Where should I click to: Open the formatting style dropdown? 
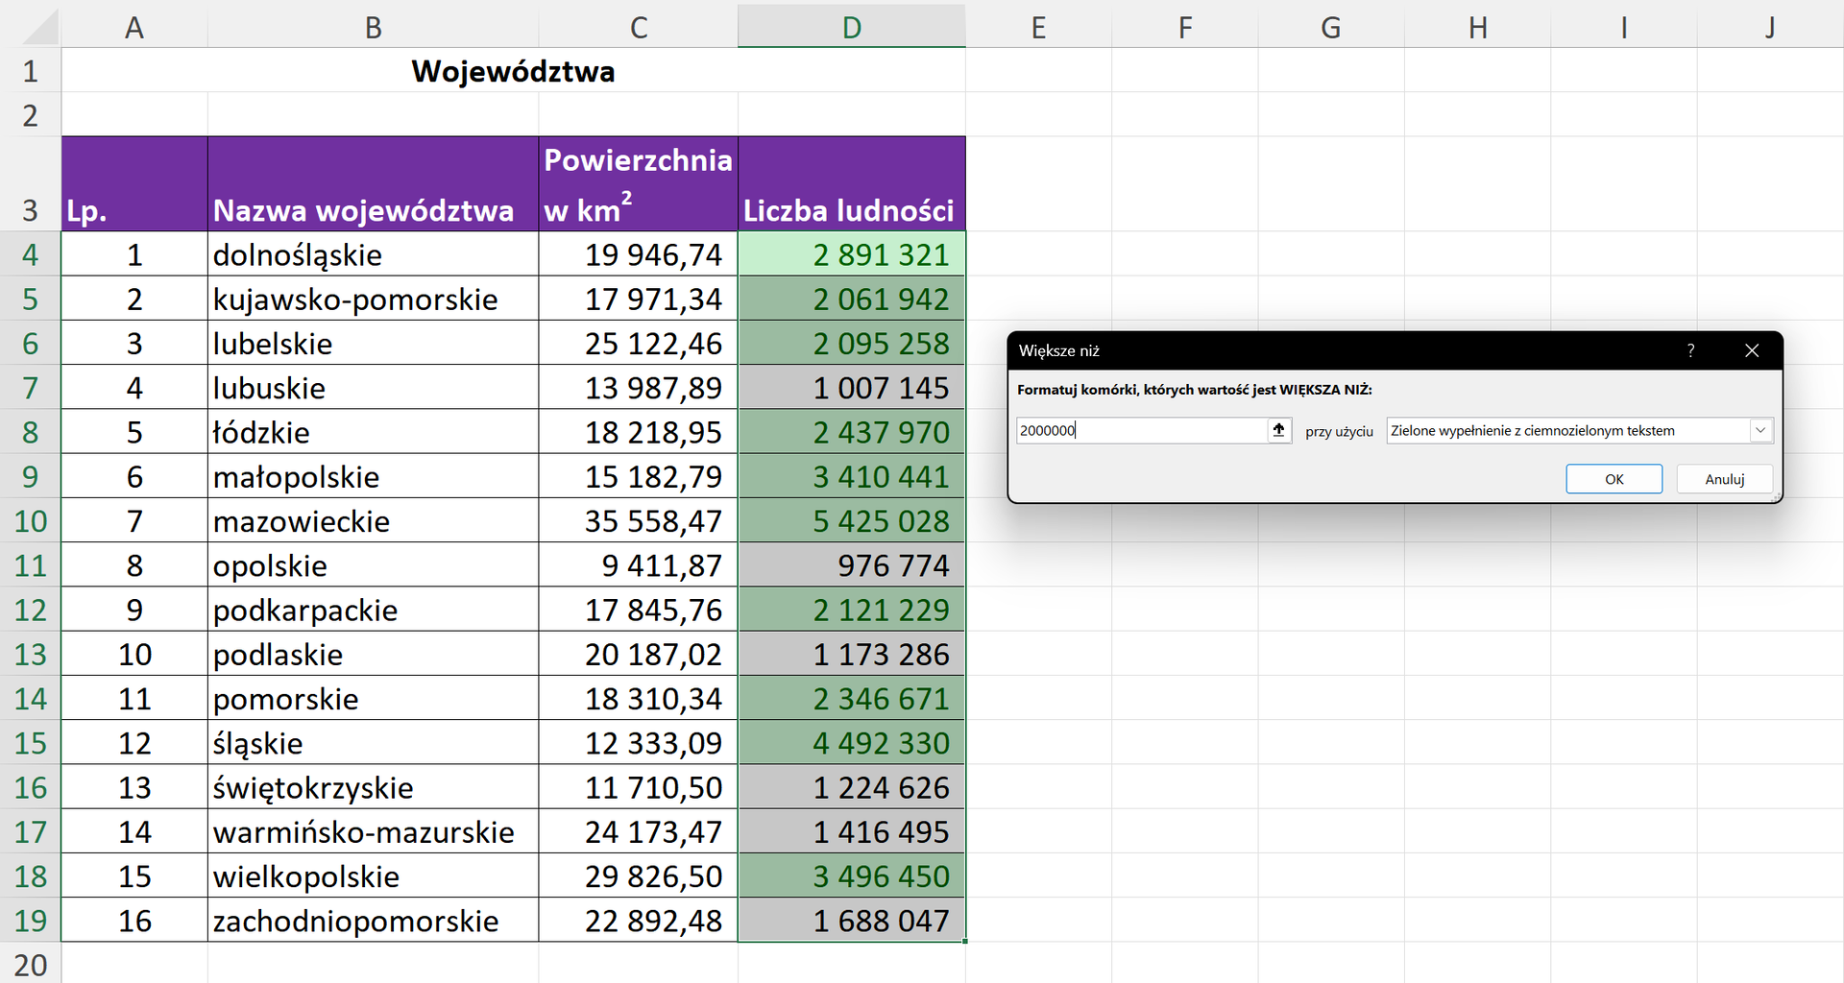(x=1760, y=431)
